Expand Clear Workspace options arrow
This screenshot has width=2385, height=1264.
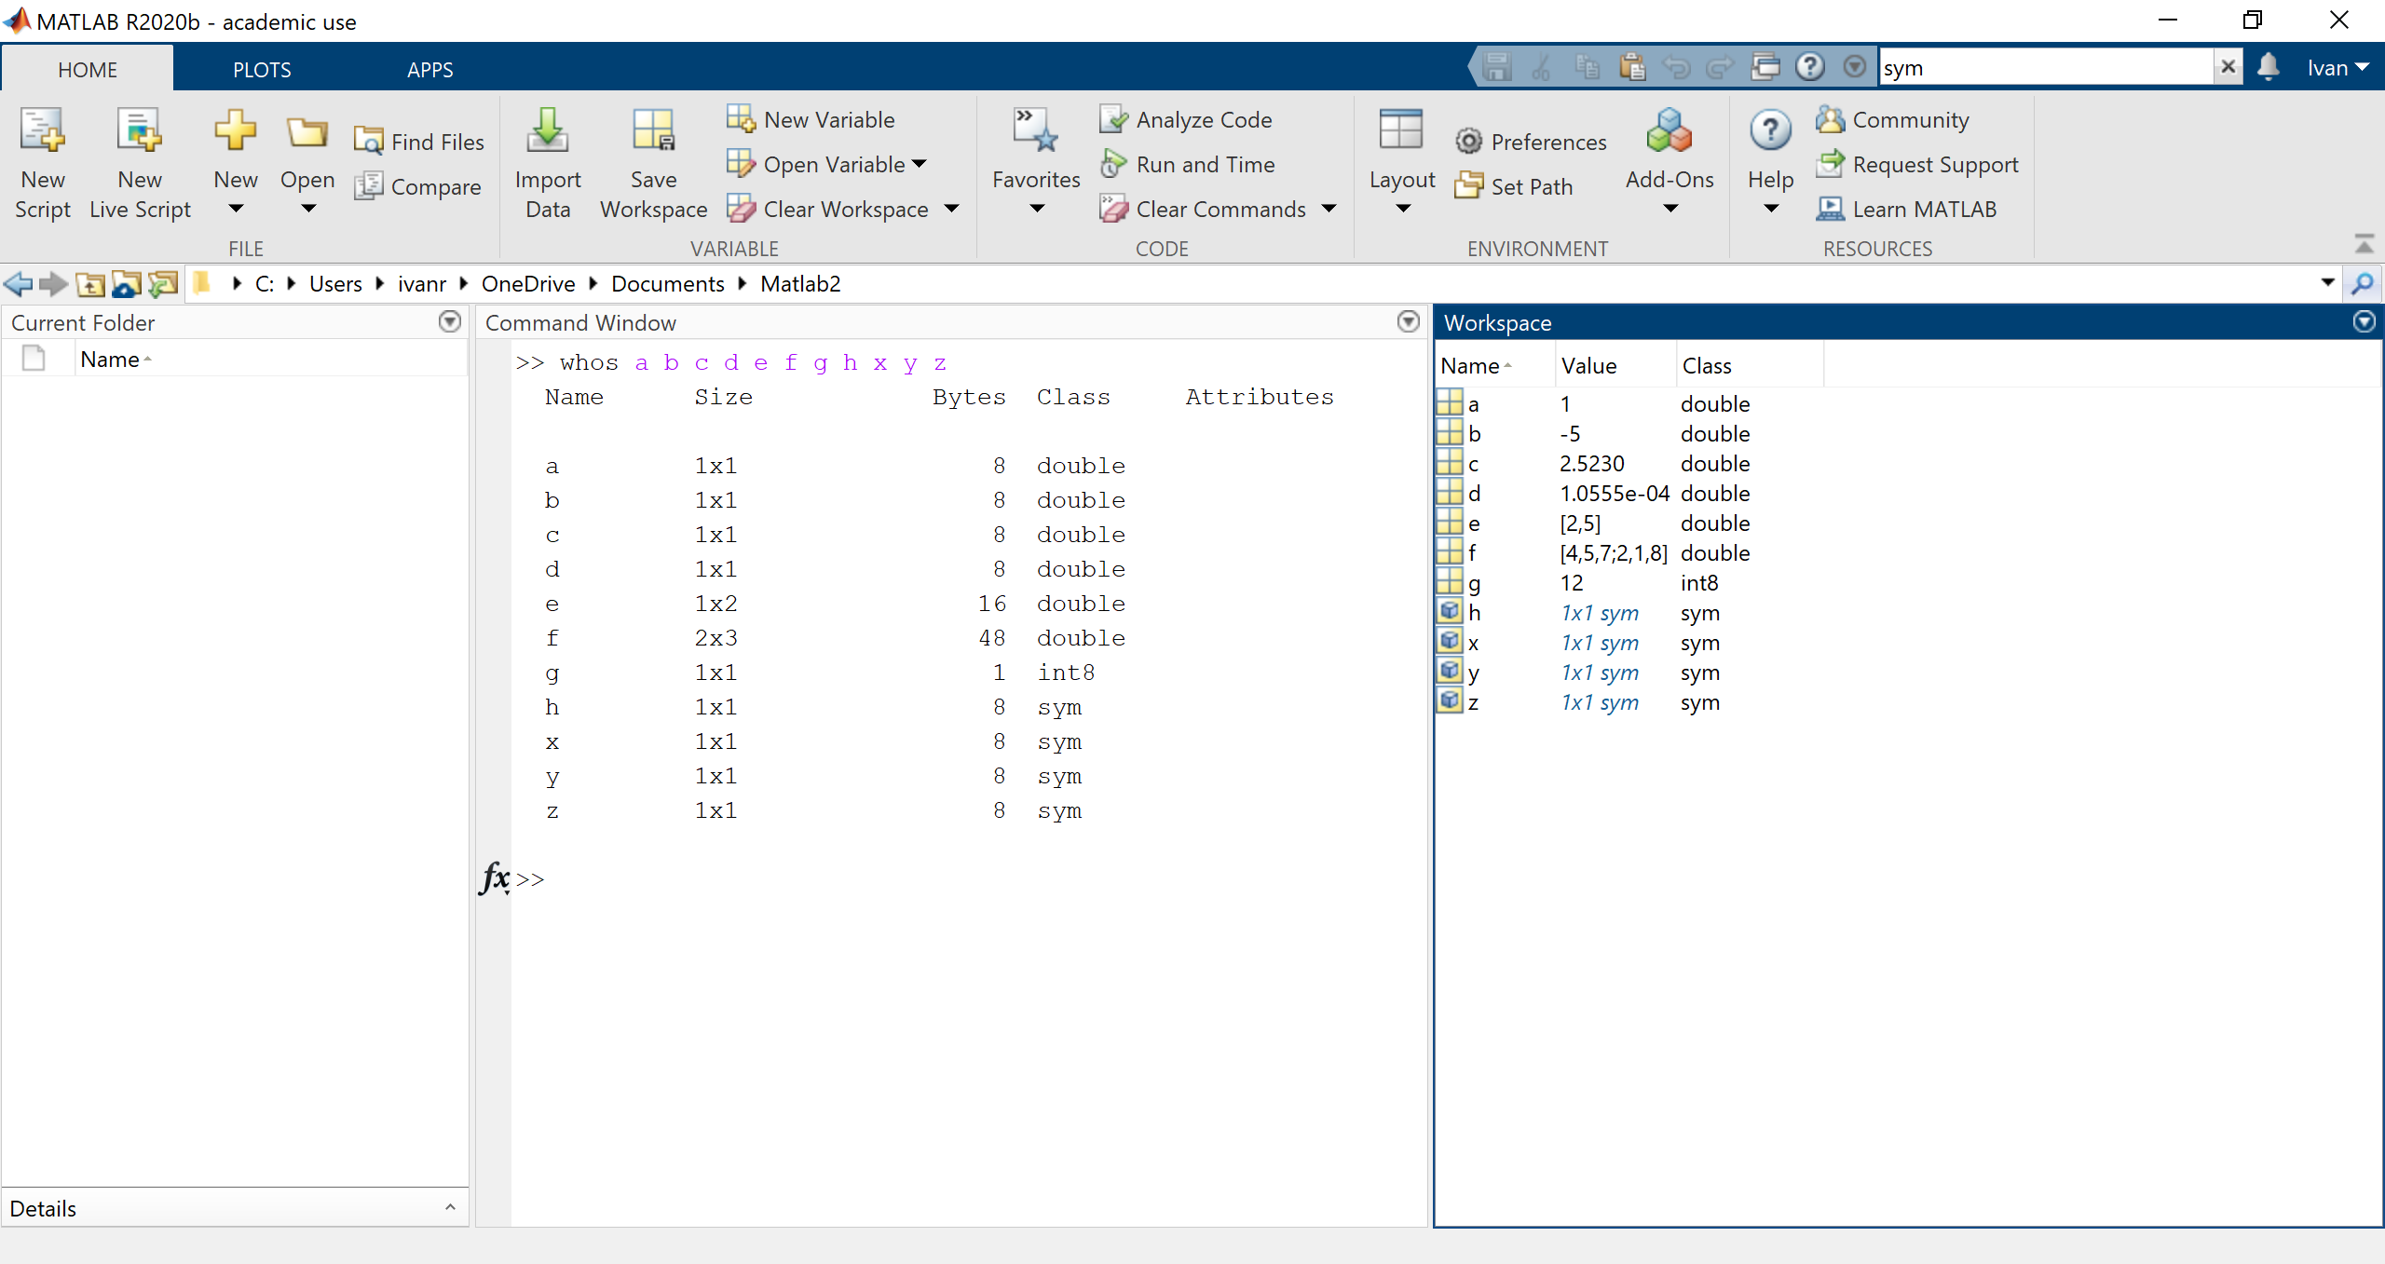pos(951,209)
